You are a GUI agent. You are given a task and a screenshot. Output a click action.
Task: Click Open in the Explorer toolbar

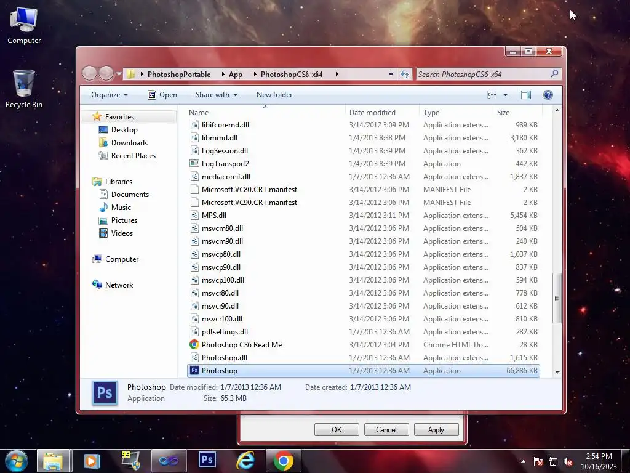coord(162,94)
